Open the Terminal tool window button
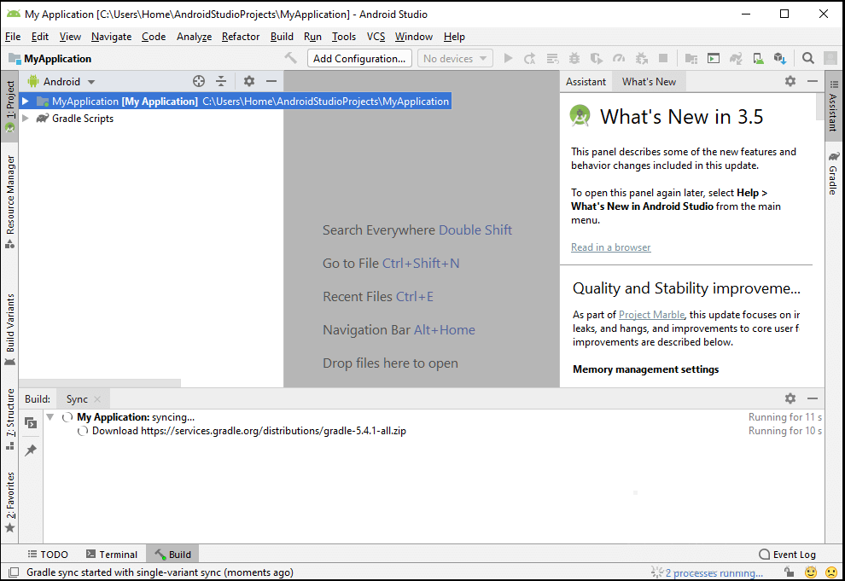845x581 pixels. 112,554
